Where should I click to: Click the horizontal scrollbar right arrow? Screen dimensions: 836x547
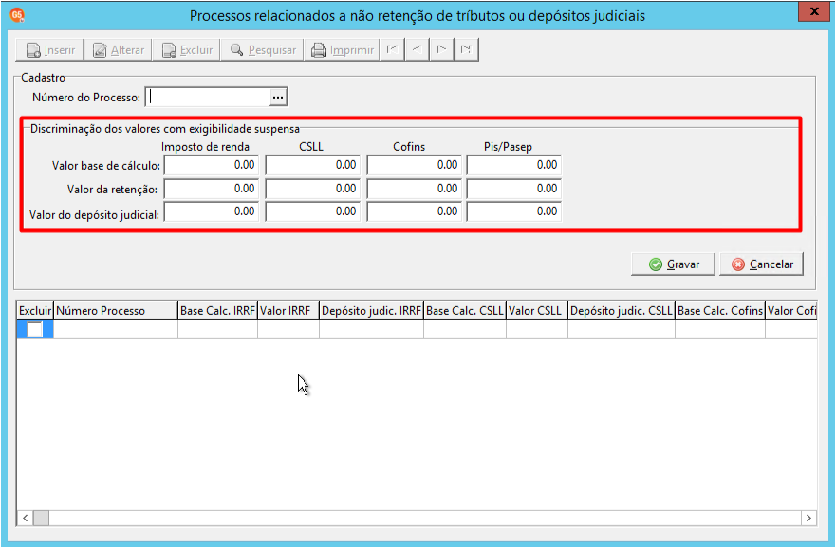click(808, 518)
